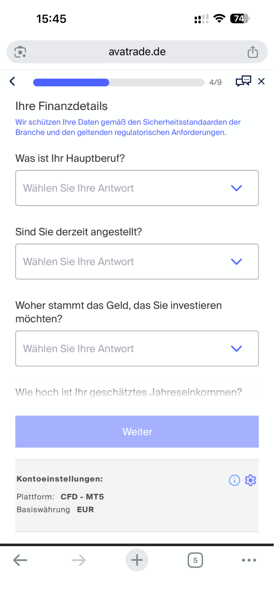The width and height of the screenshot is (274, 596).
Task: Show the open tabs switcher
Action: click(x=195, y=560)
